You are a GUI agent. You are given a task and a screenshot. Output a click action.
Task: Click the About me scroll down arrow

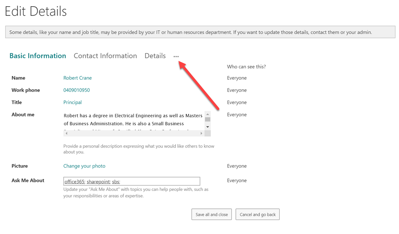pos(208,127)
